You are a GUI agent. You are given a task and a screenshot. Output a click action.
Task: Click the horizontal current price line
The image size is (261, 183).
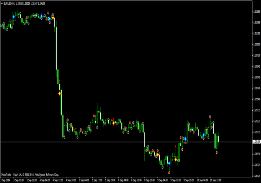[130, 142]
